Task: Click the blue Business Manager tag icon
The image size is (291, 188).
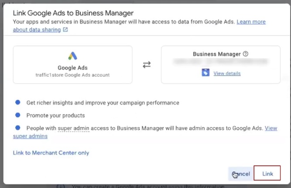Action: coord(206,73)
